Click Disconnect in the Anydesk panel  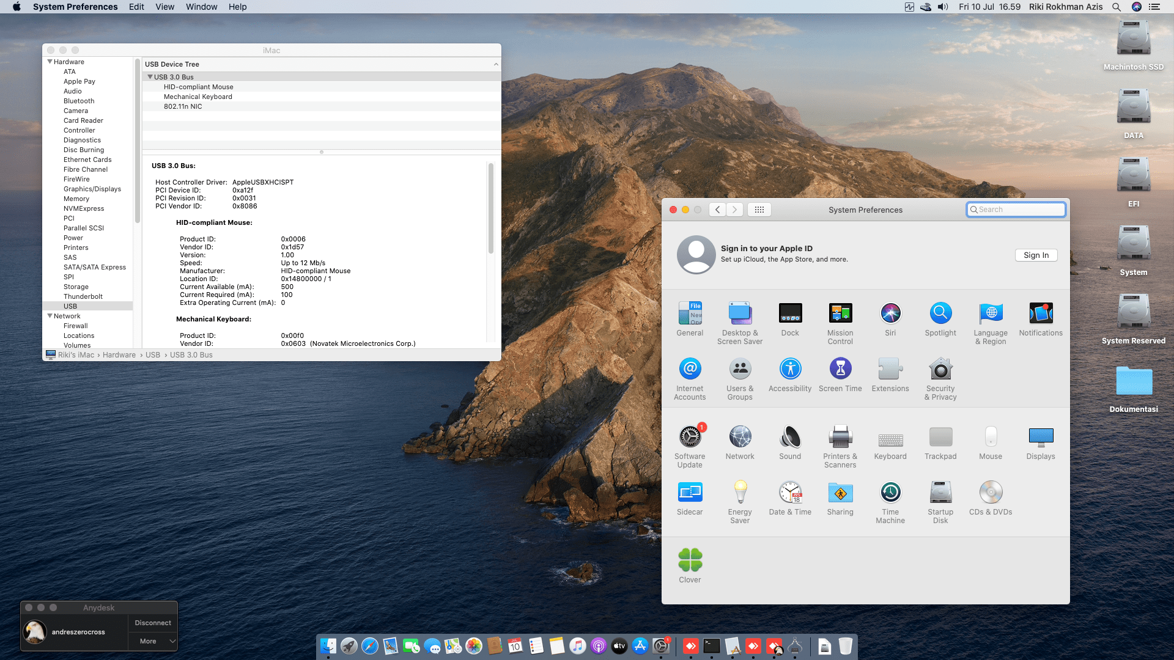(x=152, y=623)
